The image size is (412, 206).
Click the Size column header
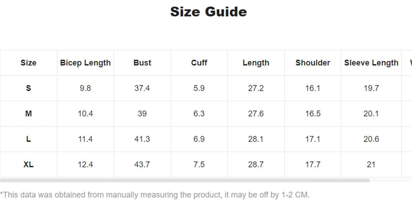[x=28, y=63]
